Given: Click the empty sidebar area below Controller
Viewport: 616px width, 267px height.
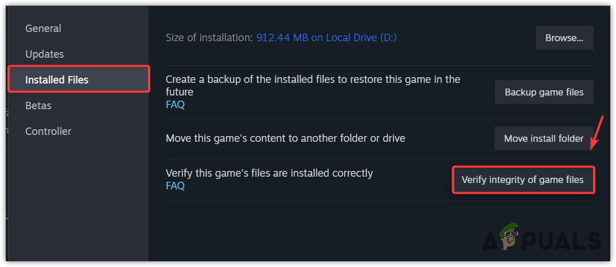Looking at the screenshot, I should [75, 200].
